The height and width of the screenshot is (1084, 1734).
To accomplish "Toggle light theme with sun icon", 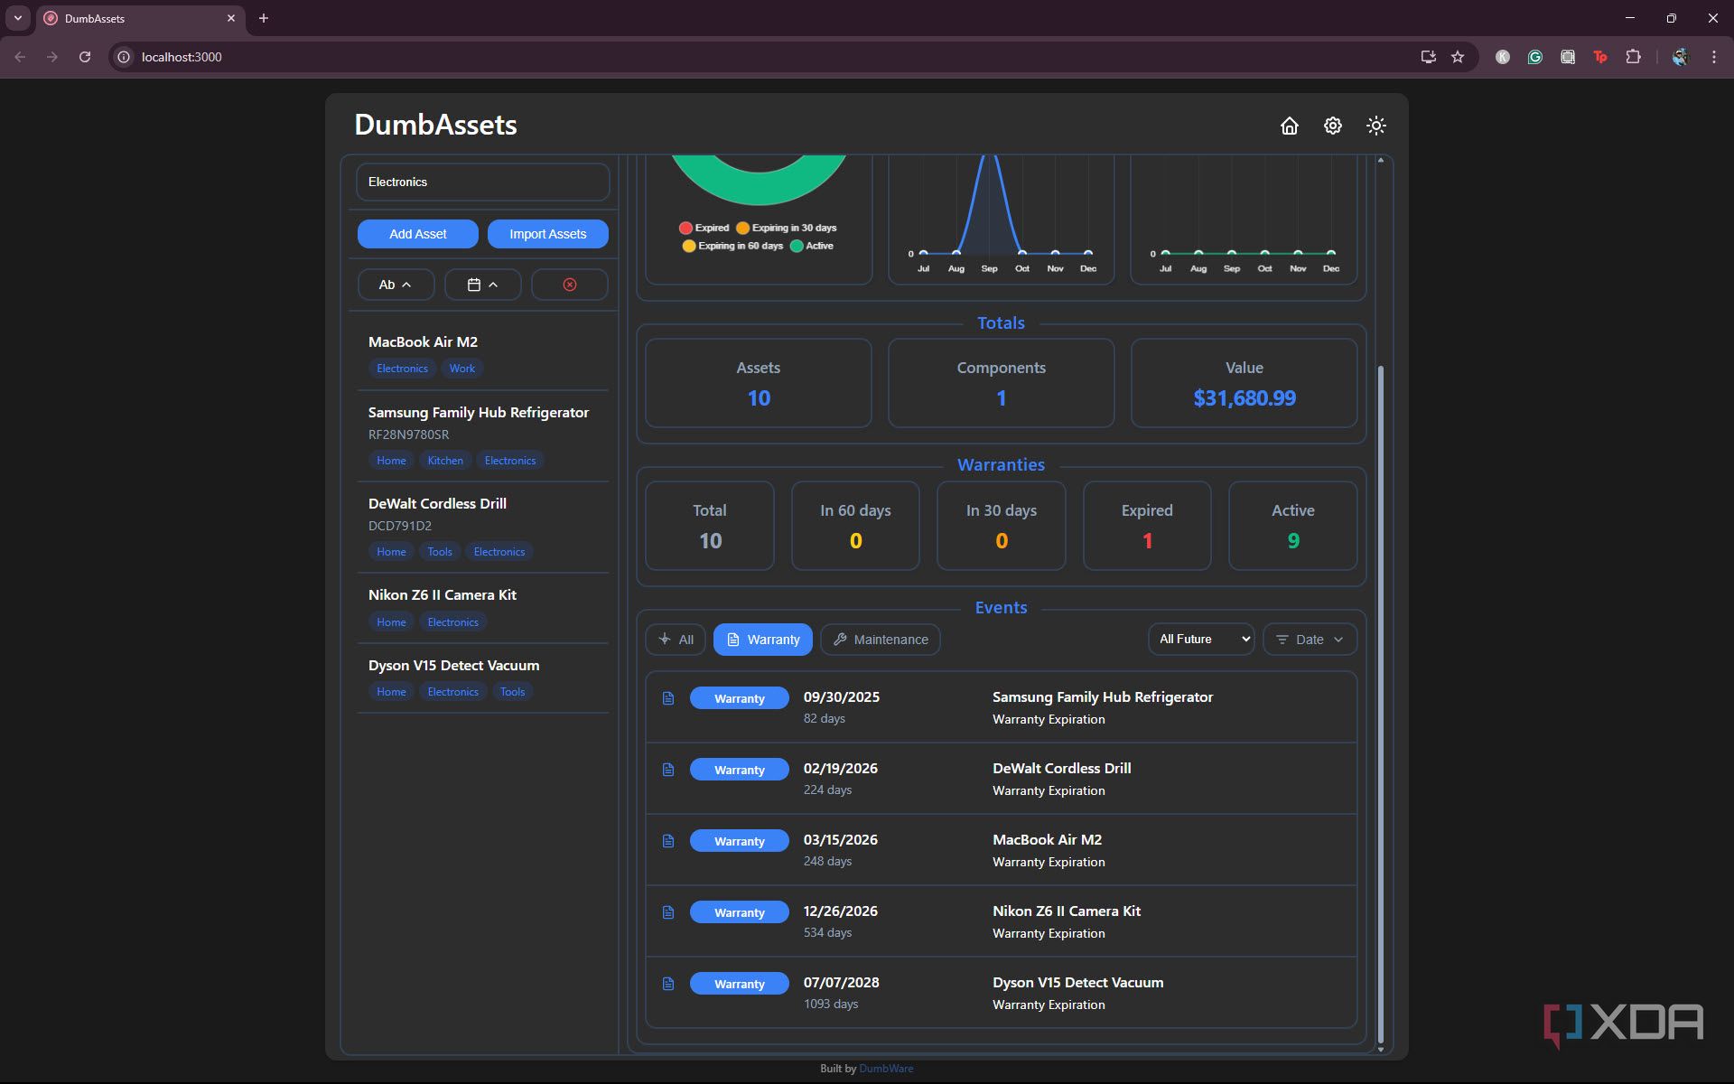I will 1375,126.
